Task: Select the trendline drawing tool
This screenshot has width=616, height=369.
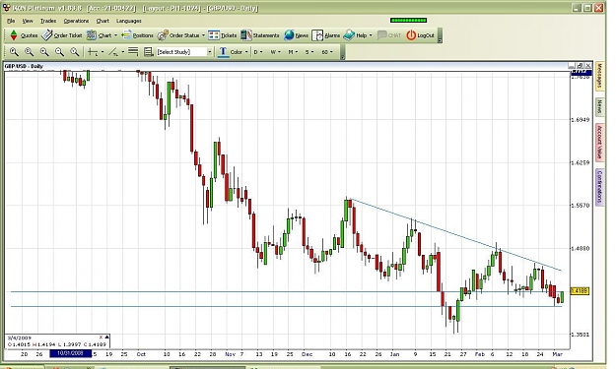Action: pos(113,52)
